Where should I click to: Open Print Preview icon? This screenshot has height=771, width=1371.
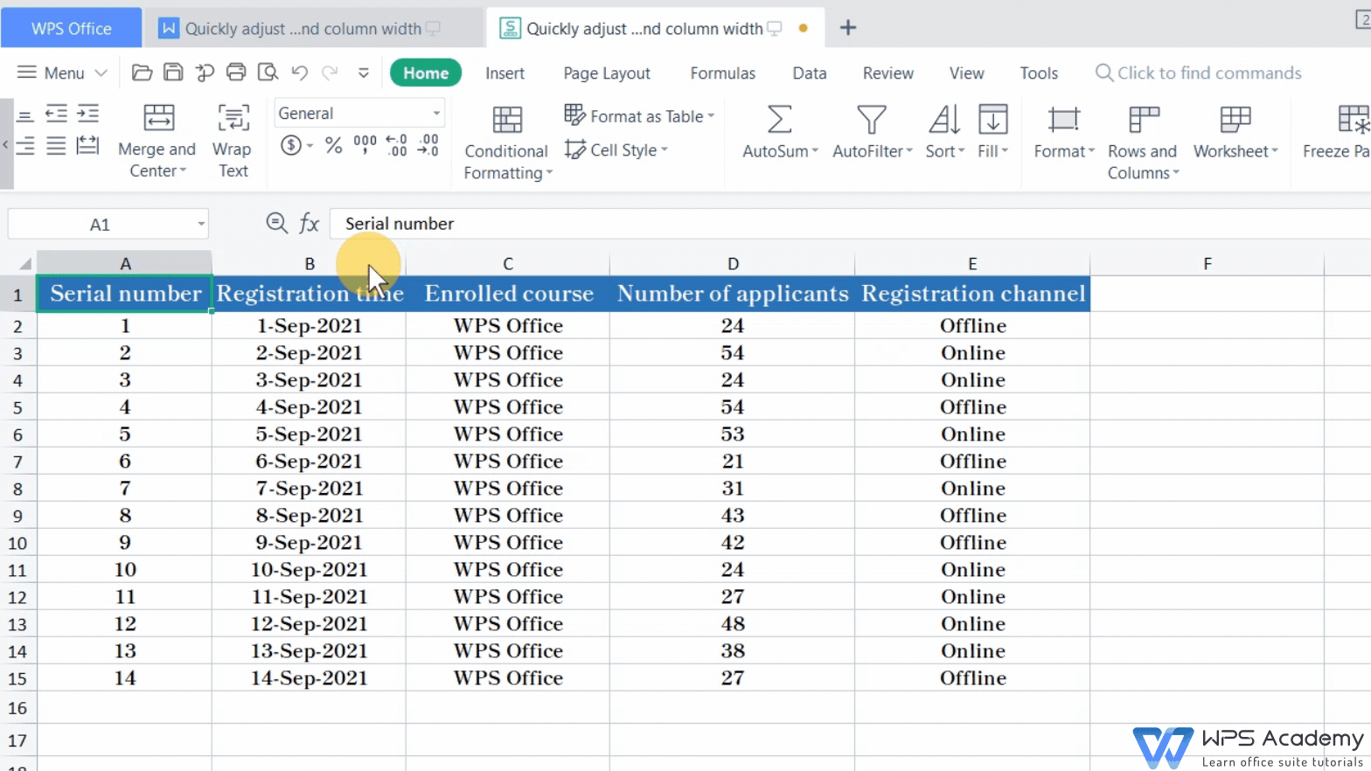coord(268,73)
